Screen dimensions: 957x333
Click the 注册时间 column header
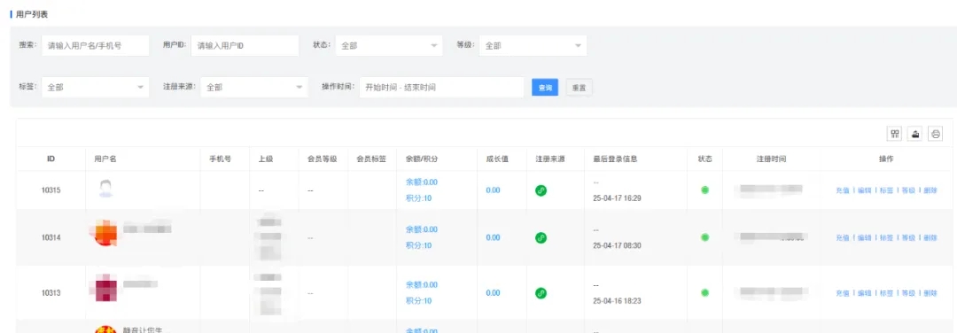771,159
